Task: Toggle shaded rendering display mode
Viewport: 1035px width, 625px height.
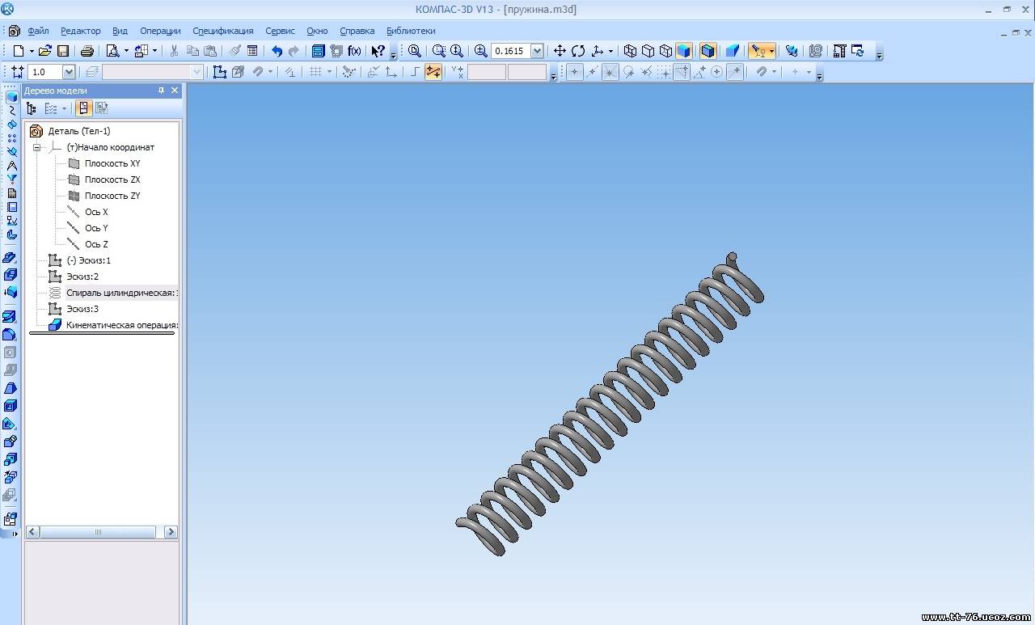Action: coord(684,51)
